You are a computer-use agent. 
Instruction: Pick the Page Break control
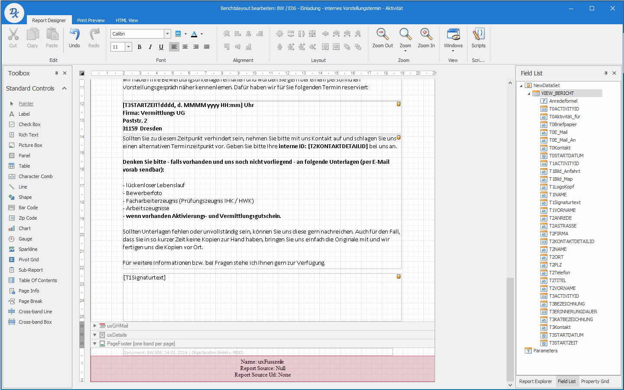[x=30, y=301]
